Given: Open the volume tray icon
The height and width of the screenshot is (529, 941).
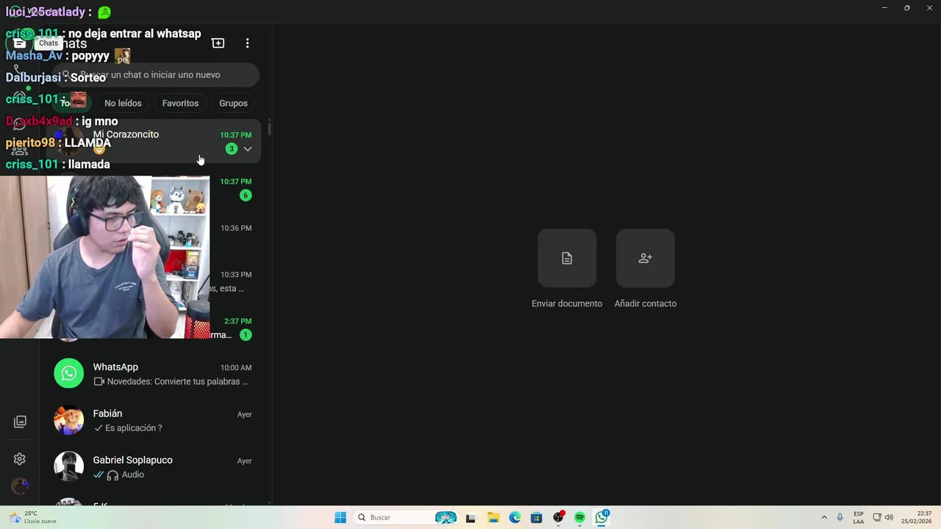Looking at the screenshot, I should click(890, 517).
